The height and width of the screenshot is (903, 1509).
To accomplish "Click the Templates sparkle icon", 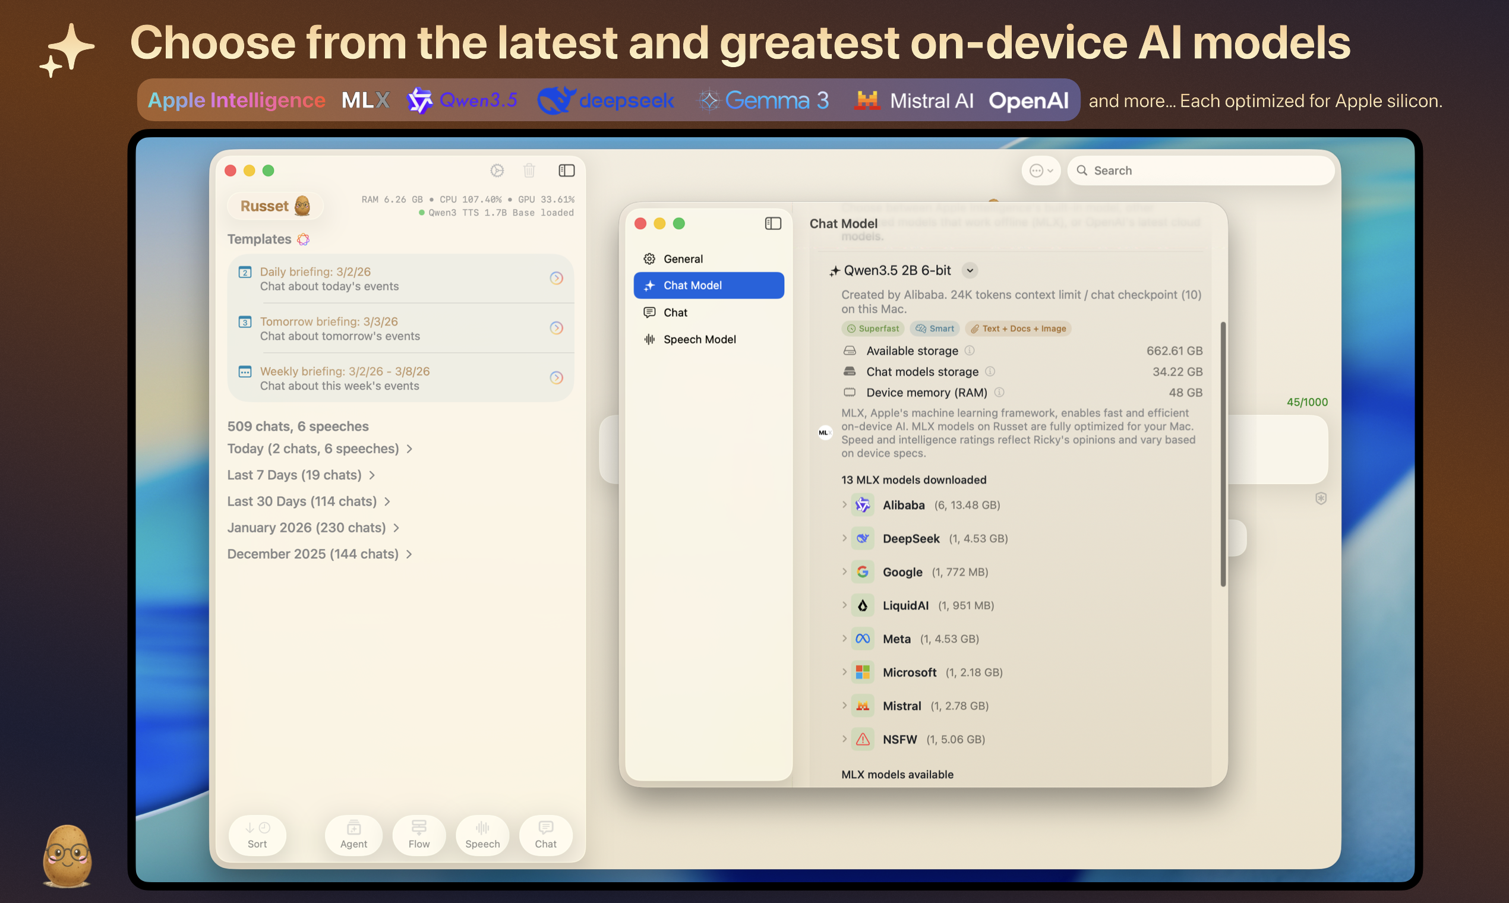I will coord(303,239).
